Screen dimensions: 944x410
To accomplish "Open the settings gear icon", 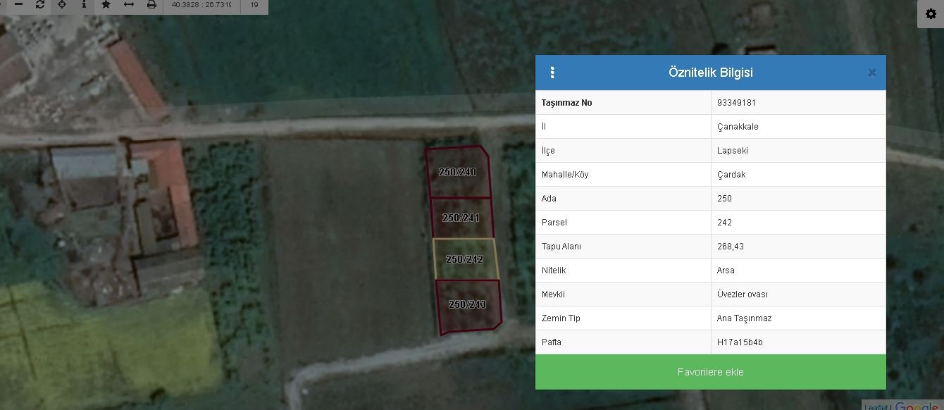I will [930, 14].
